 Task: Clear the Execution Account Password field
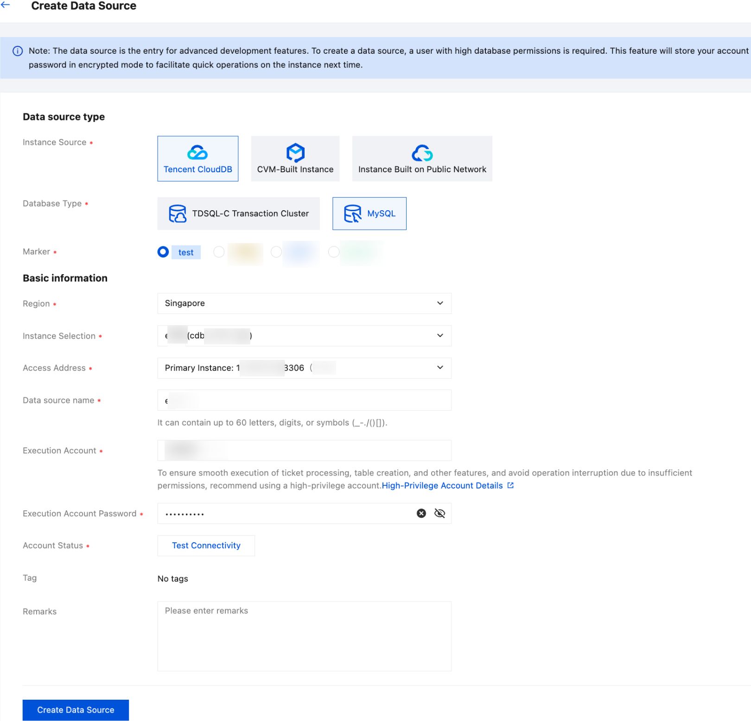point(421,513)
